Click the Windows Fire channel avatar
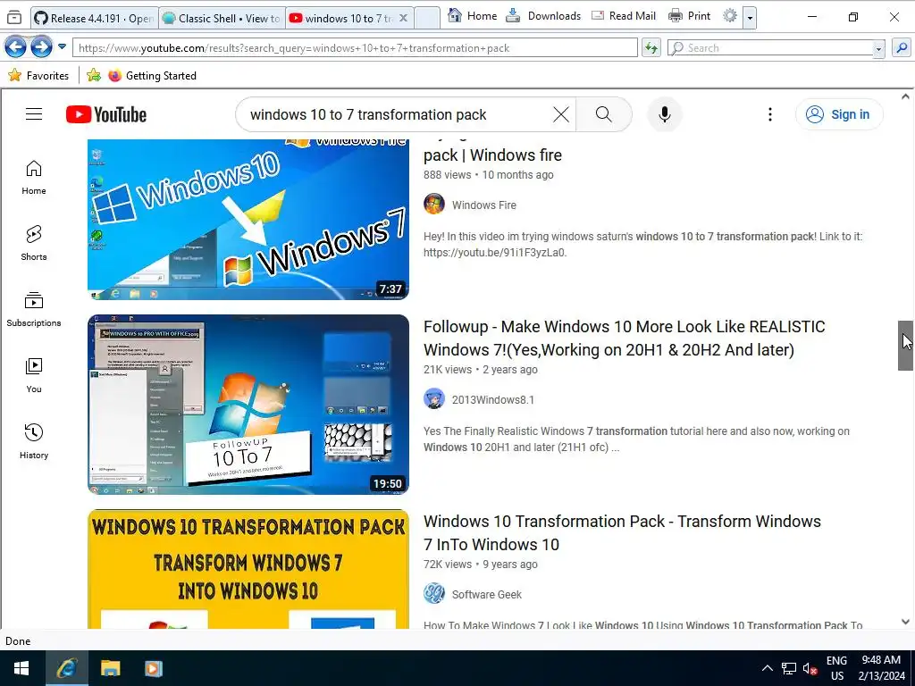The width and height of the screenshot is (915, 686). click(434, 205)
